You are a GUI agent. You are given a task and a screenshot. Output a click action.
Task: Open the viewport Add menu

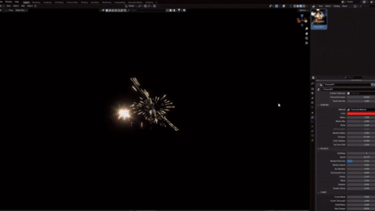click(x=23, y=6)
